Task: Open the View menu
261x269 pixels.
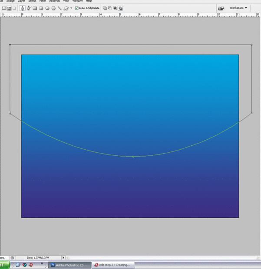Action: (x=66, y=1)
